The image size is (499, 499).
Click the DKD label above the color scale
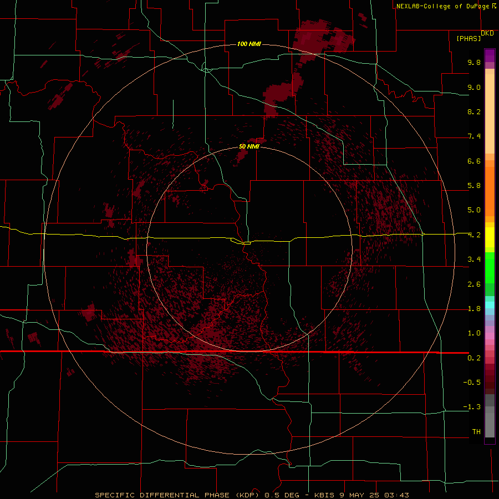coord(487,33)
